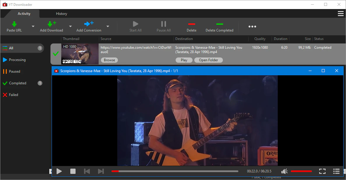Switch to the Activity tab
Viewport: 346px width, 180px height.
tap(24, 14)
